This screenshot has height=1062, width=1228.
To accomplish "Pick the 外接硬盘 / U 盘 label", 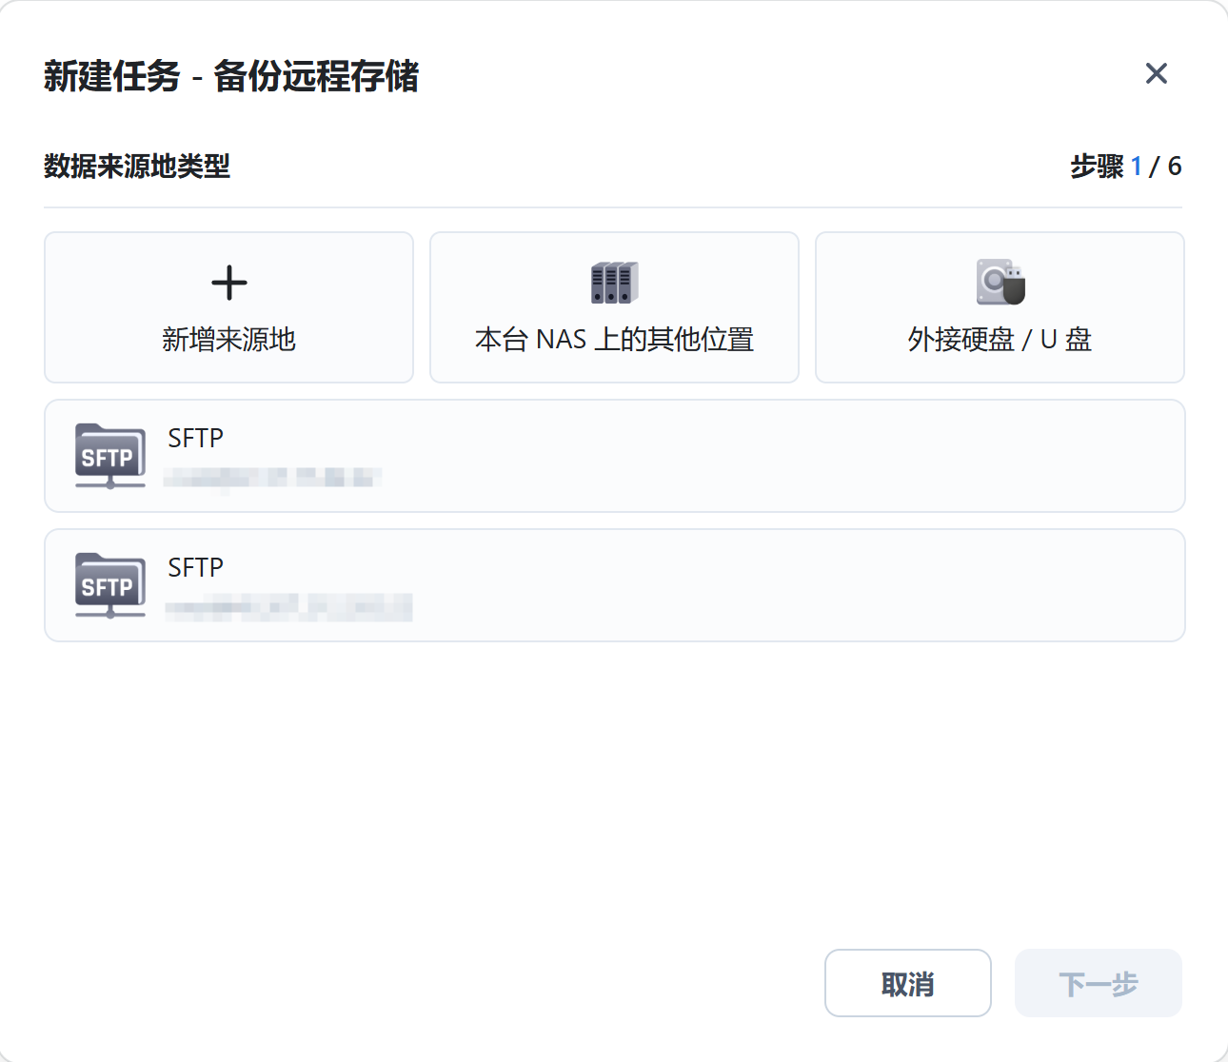I will pos(1000,339).
